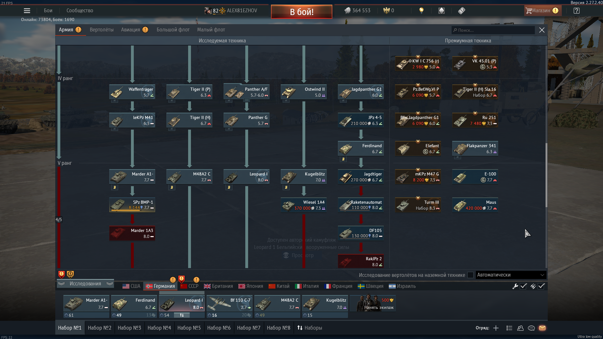Image resolution: width=603 pixels, height=339 pixels.
Task: Switch to the Авиация tab
Action: (134, 30)
